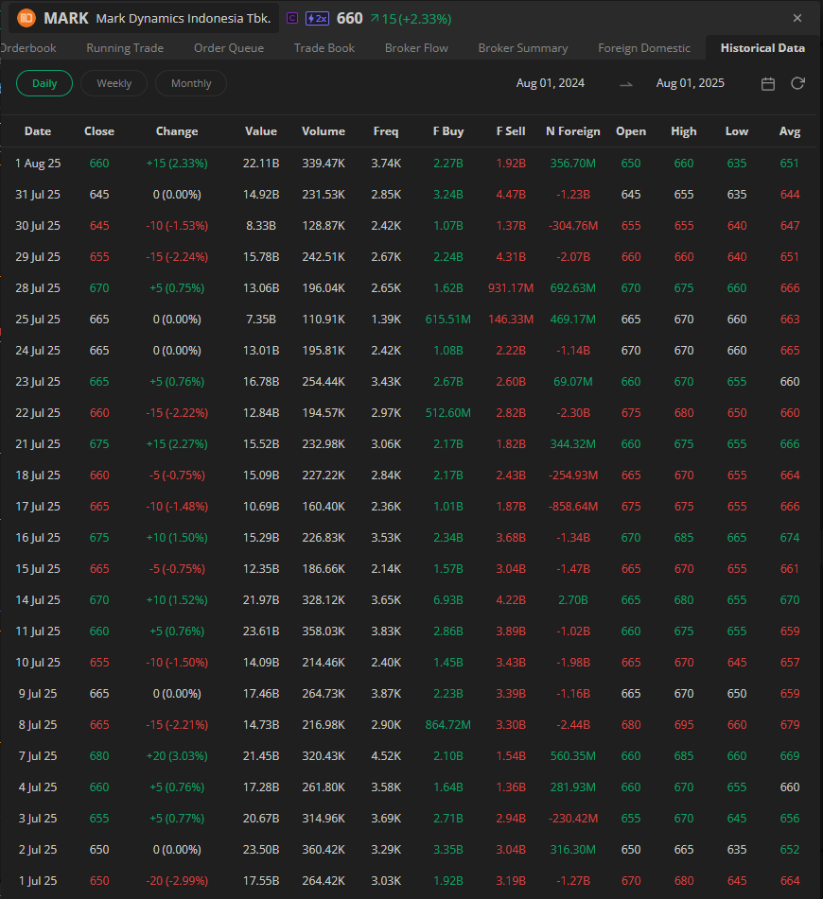Click the Volume column header
Viewport: 823px width, 899px height.
click(324, 131)
